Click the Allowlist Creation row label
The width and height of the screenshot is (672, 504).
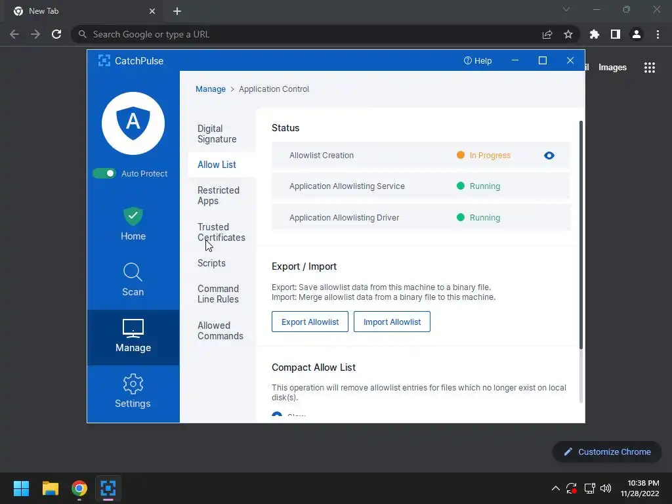click(322, 156)
